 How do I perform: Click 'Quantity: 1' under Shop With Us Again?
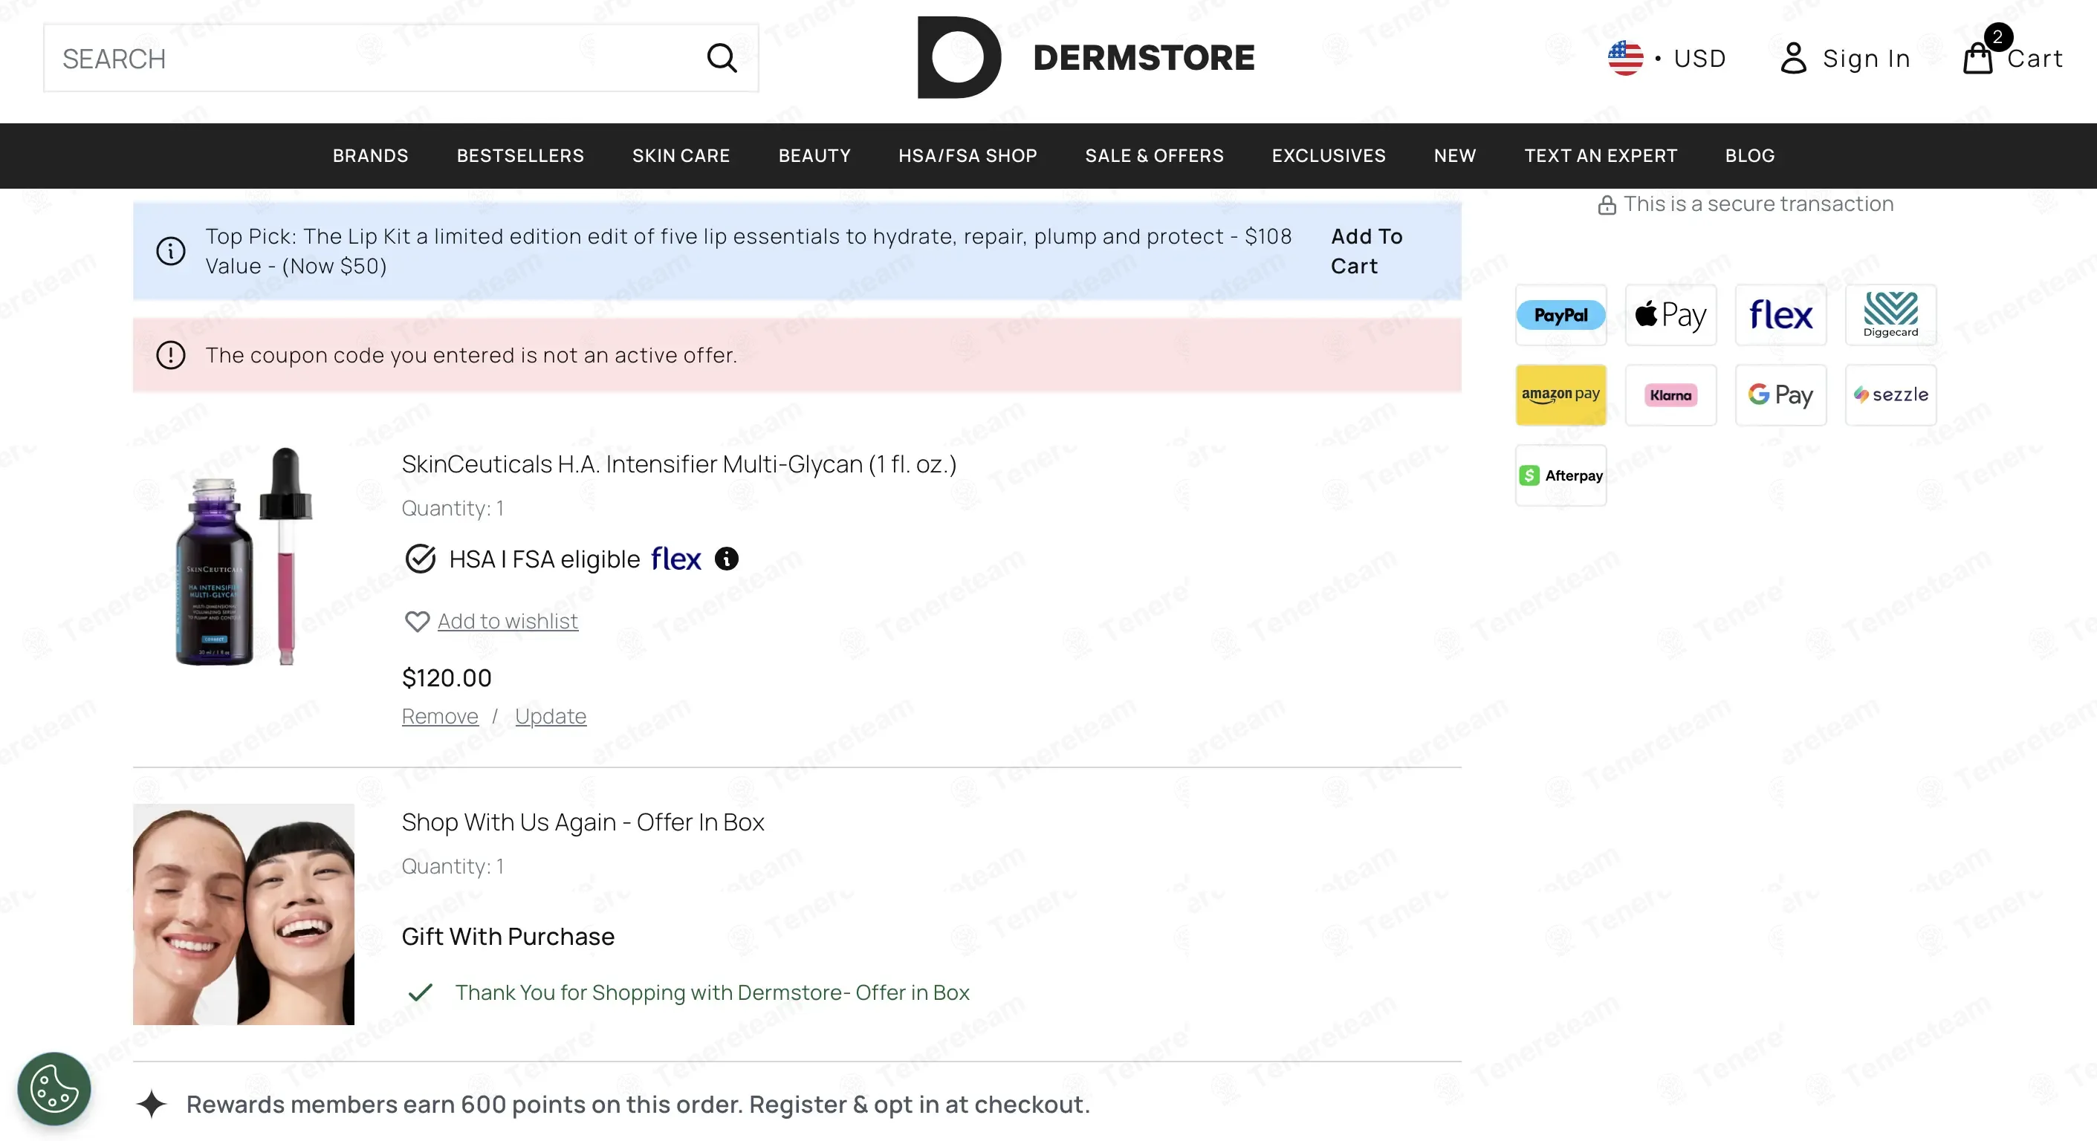[453, 866]
